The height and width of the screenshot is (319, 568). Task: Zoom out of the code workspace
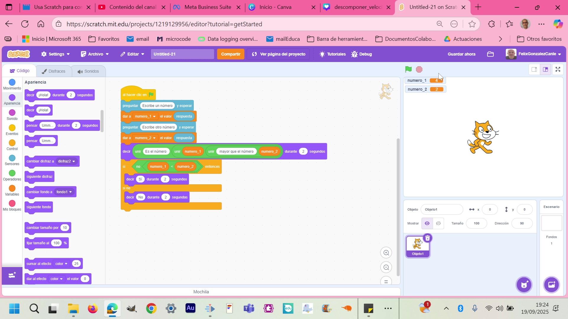(386, 268)
